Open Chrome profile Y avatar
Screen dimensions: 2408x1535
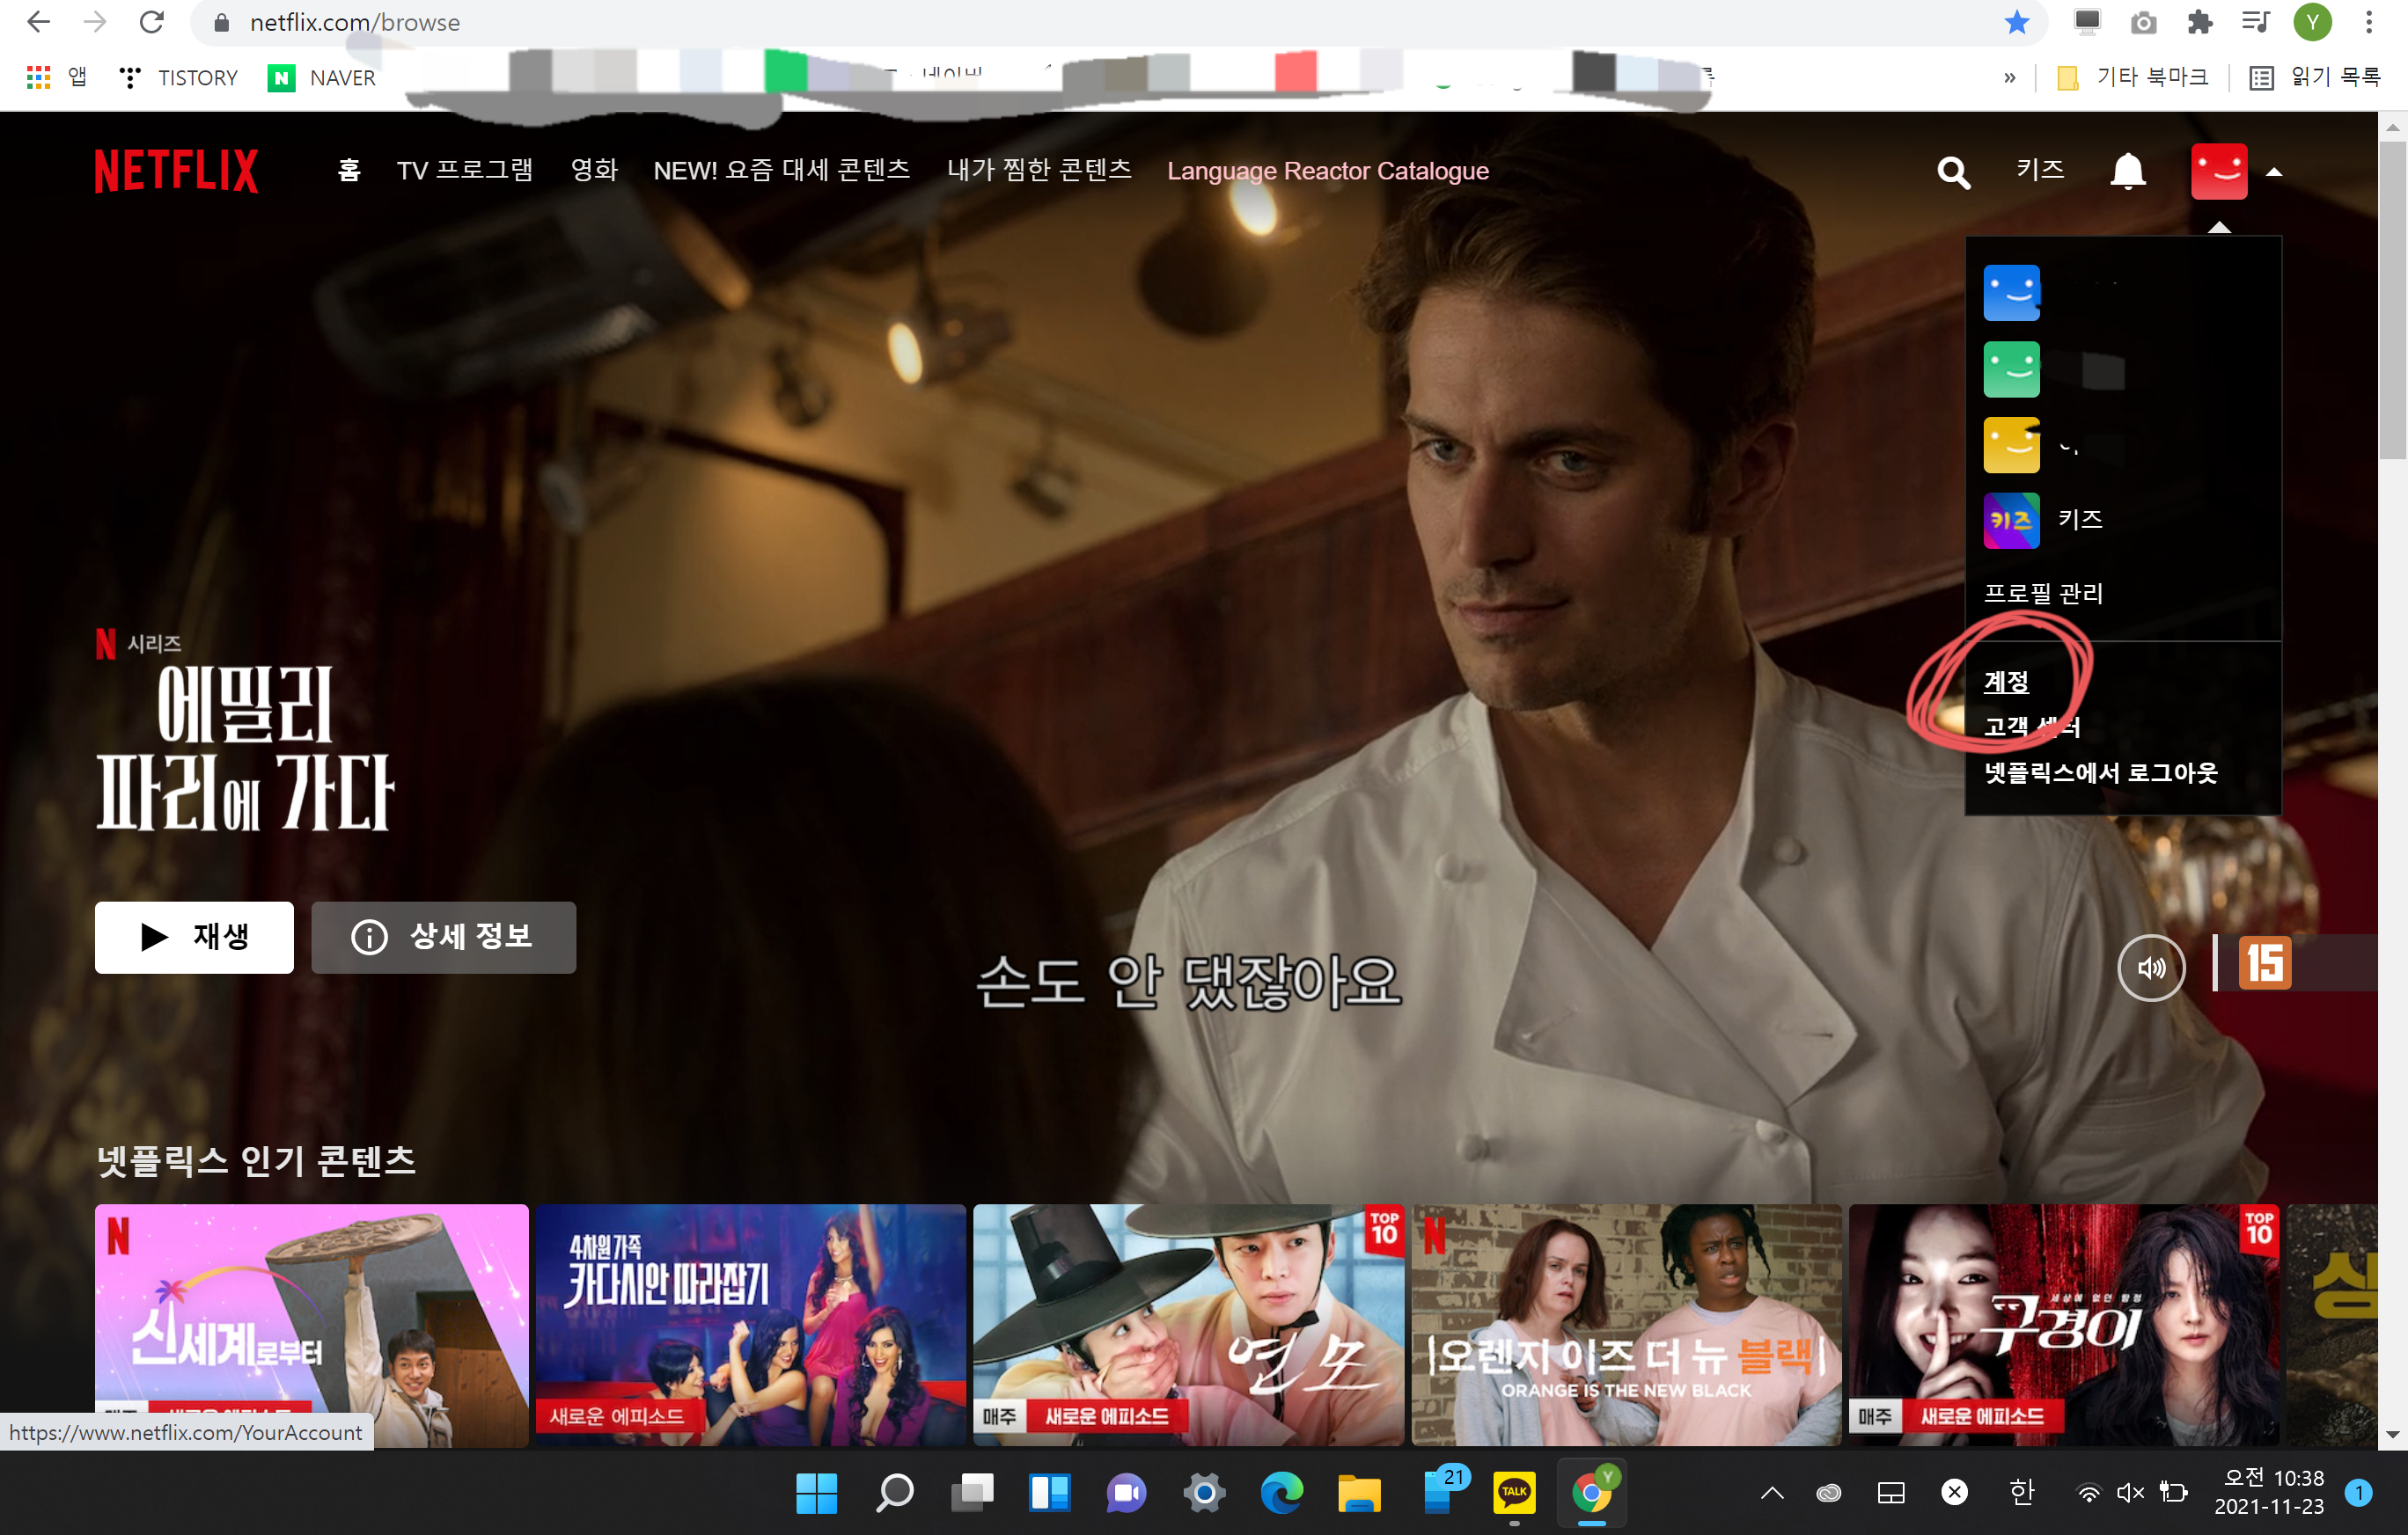tap(2311, 22)
